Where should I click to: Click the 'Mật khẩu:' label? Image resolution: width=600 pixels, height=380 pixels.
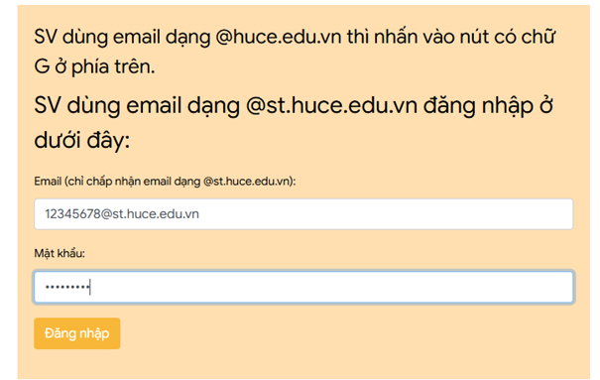point(60,253)
